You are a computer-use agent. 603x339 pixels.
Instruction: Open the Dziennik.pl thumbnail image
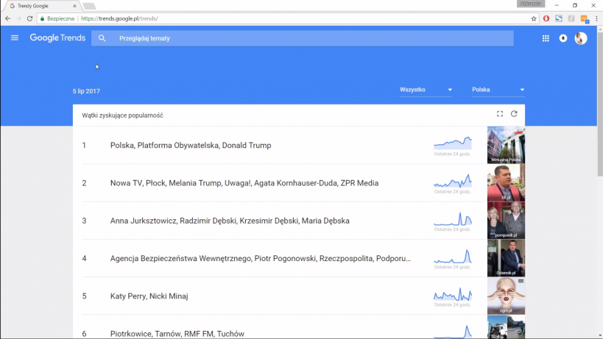(x=506, y=258)
